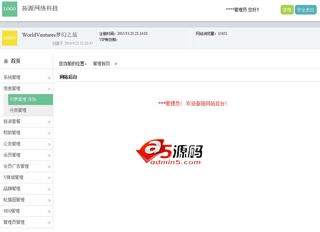Expand the 会员广告管理 arrow
320x232 pixels.
(x=49, y=167)
